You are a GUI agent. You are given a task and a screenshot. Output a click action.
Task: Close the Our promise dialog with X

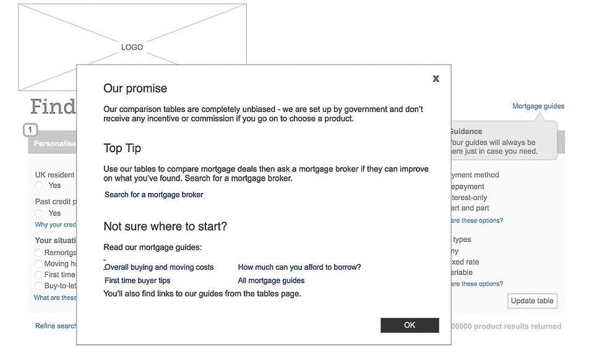[x=436, y=79]
